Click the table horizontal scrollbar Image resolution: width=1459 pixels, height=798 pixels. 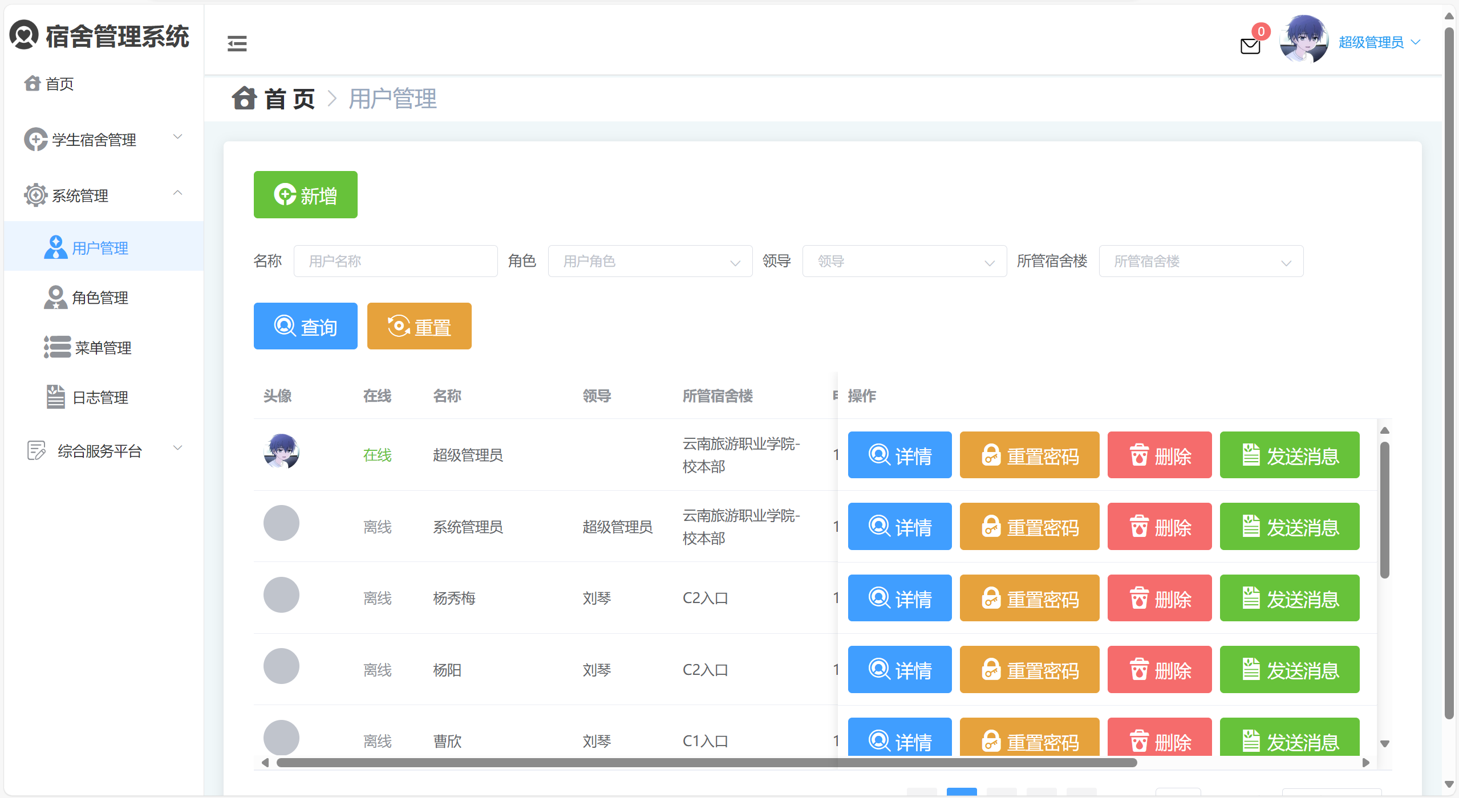click(706, 763)
